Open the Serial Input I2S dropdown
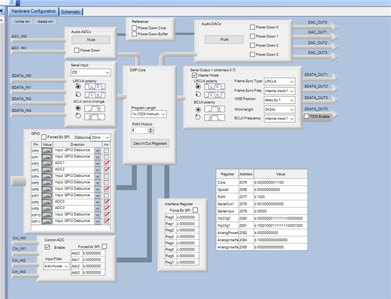 tap(91, 72)
